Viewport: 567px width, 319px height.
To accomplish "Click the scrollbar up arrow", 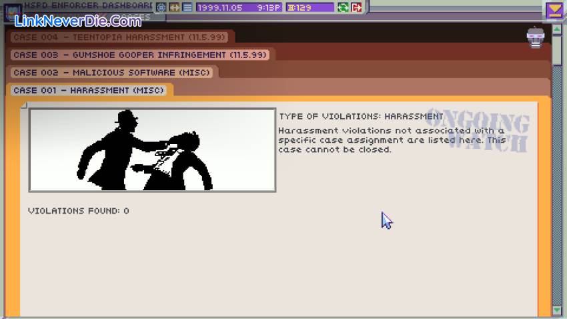I will [557, 29].
